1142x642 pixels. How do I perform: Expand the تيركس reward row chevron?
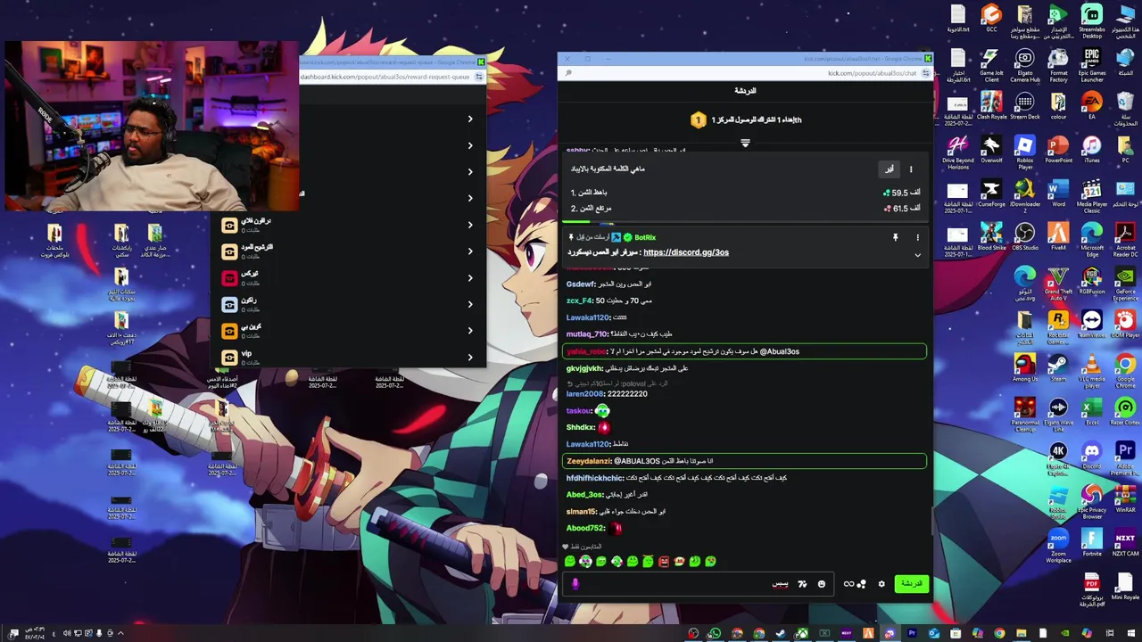(470, 278)
